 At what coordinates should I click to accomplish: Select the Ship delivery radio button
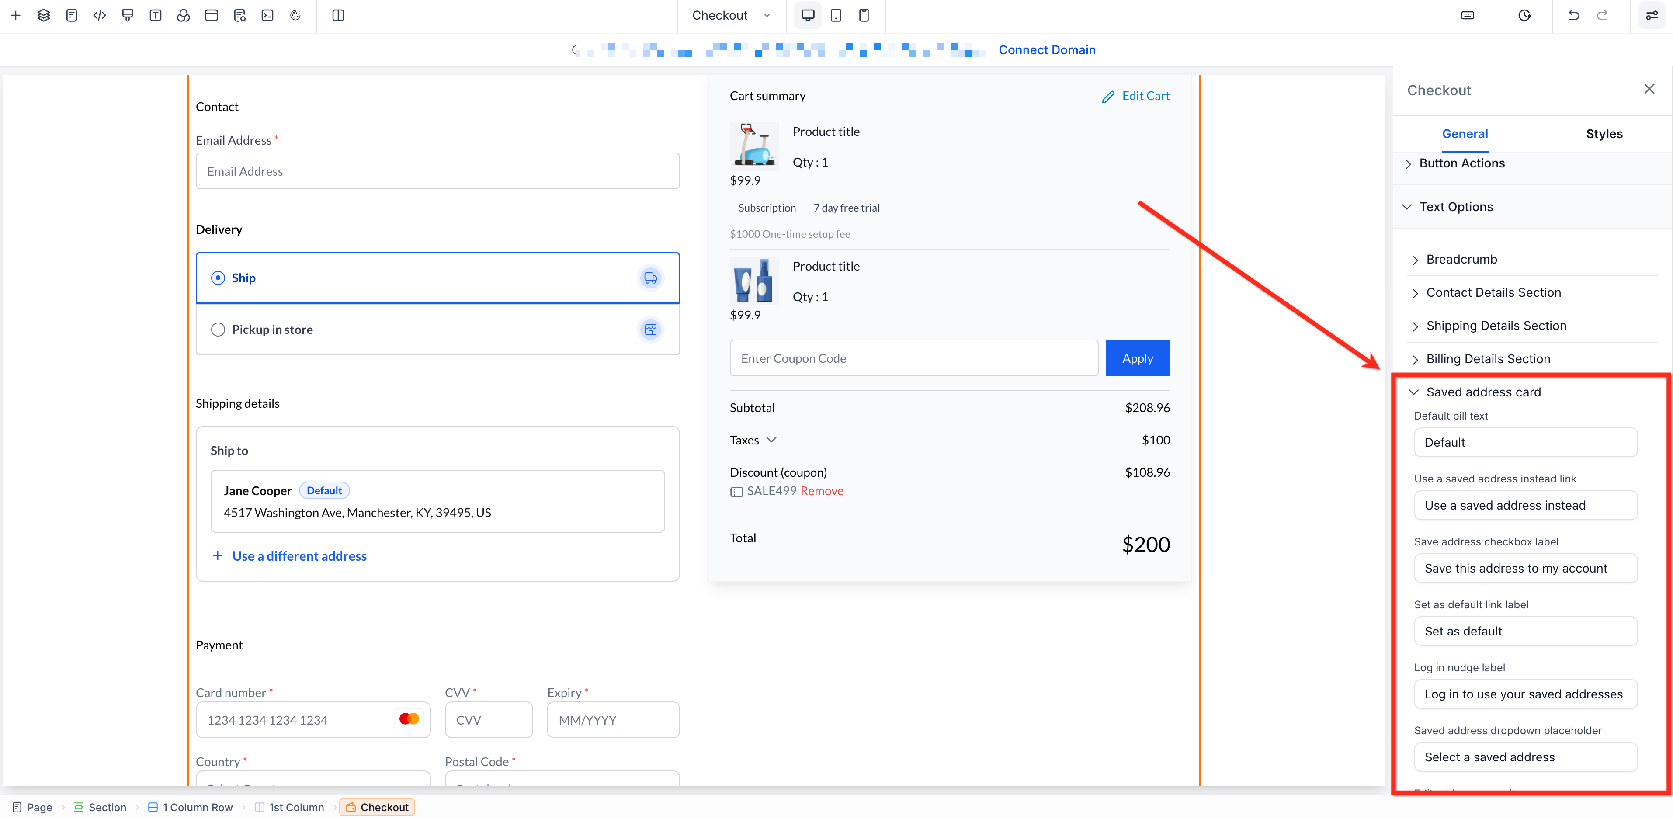[218, 278]
